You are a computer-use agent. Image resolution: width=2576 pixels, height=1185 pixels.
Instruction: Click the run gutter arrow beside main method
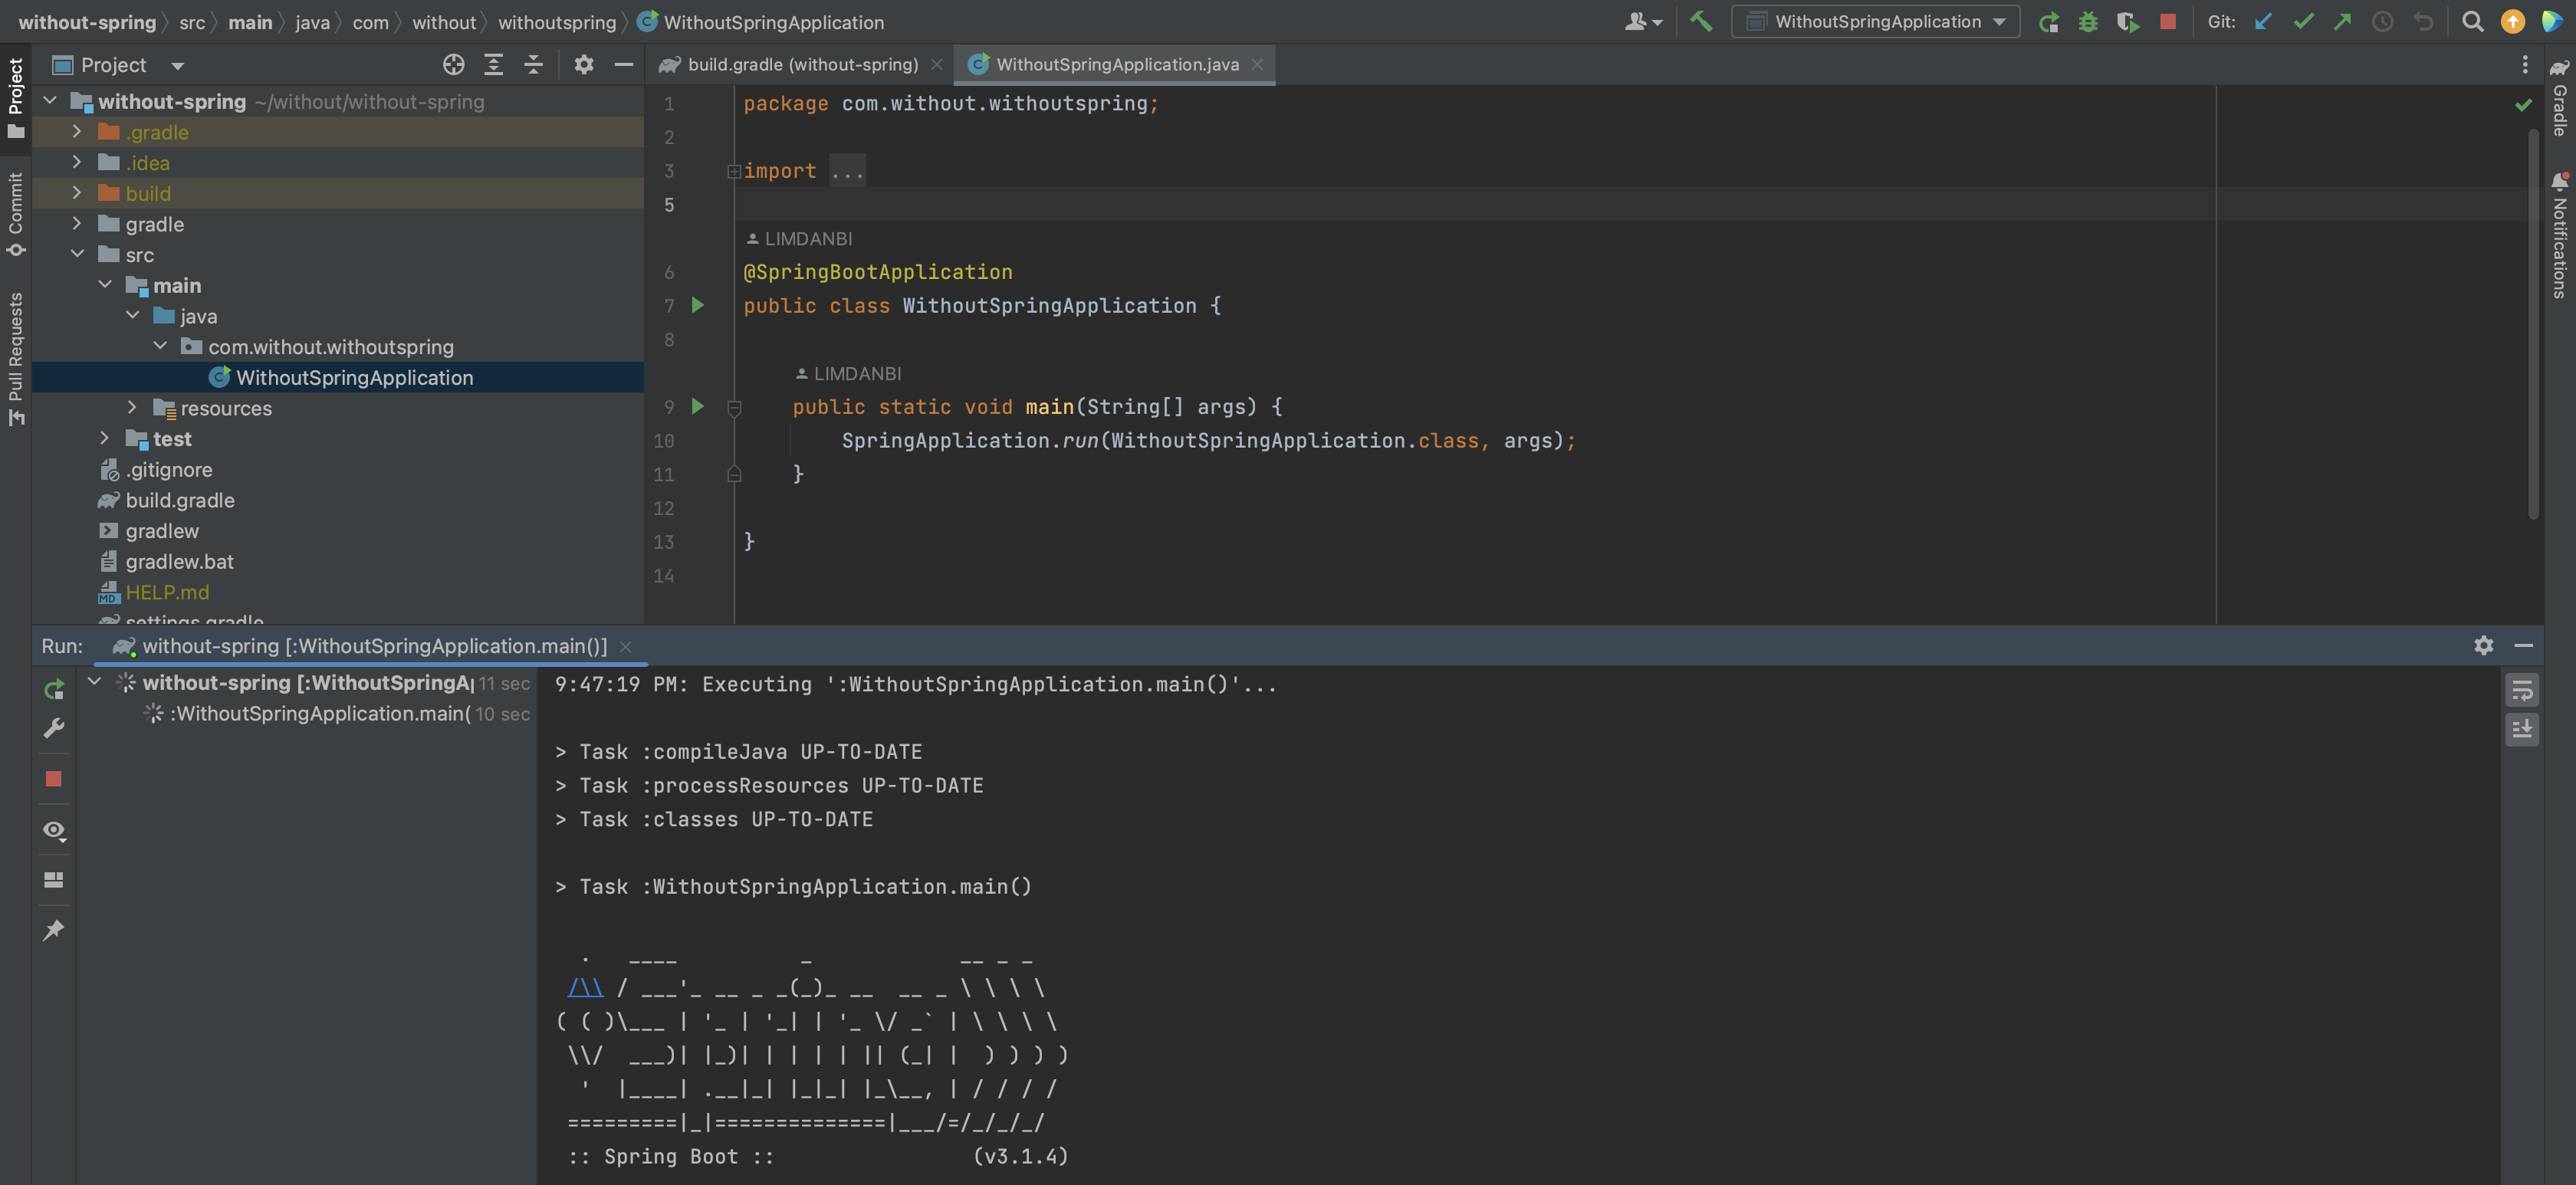point(698,406)
